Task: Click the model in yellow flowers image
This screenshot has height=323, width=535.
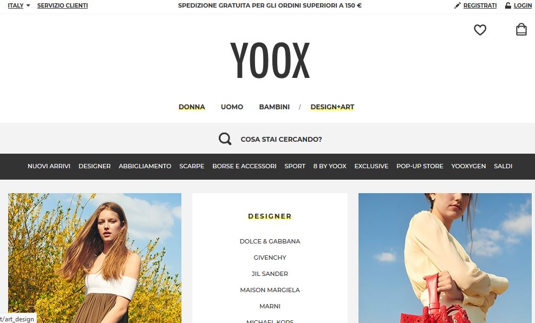Action: coord(95,258)
